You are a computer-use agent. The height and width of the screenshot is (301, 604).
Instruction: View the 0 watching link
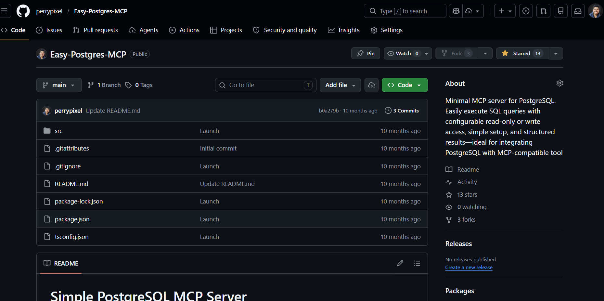466,207
